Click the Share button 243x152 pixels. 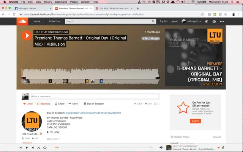[x=60, y=104]
